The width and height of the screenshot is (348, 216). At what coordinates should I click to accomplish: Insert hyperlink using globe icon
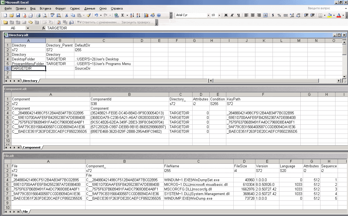(117, 16)
